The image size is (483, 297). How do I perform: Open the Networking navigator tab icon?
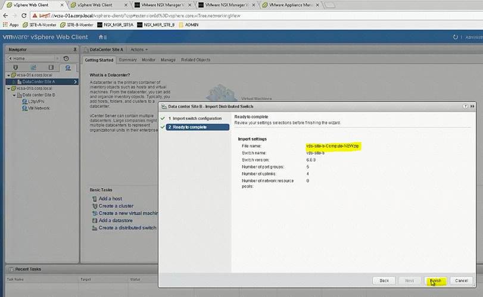click(67, 67)
